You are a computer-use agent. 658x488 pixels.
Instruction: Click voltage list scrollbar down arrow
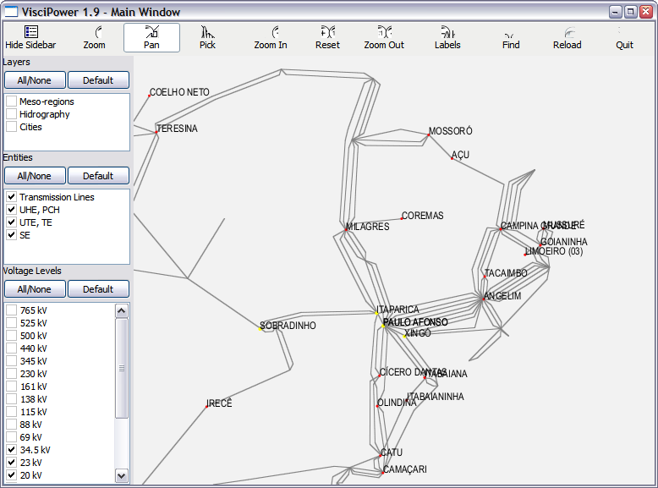coord(121,475)
